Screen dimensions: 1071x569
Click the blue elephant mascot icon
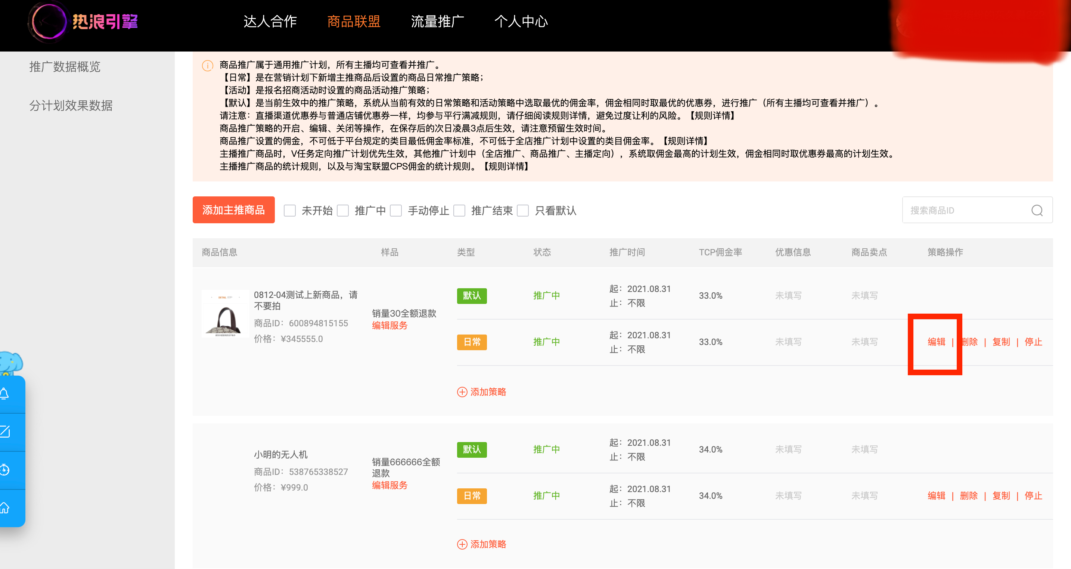[x=11, y=363]
